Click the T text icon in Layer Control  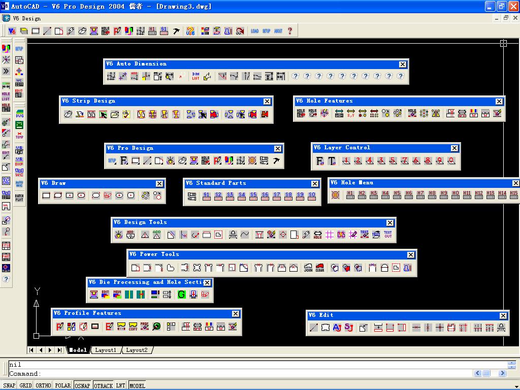332,161
